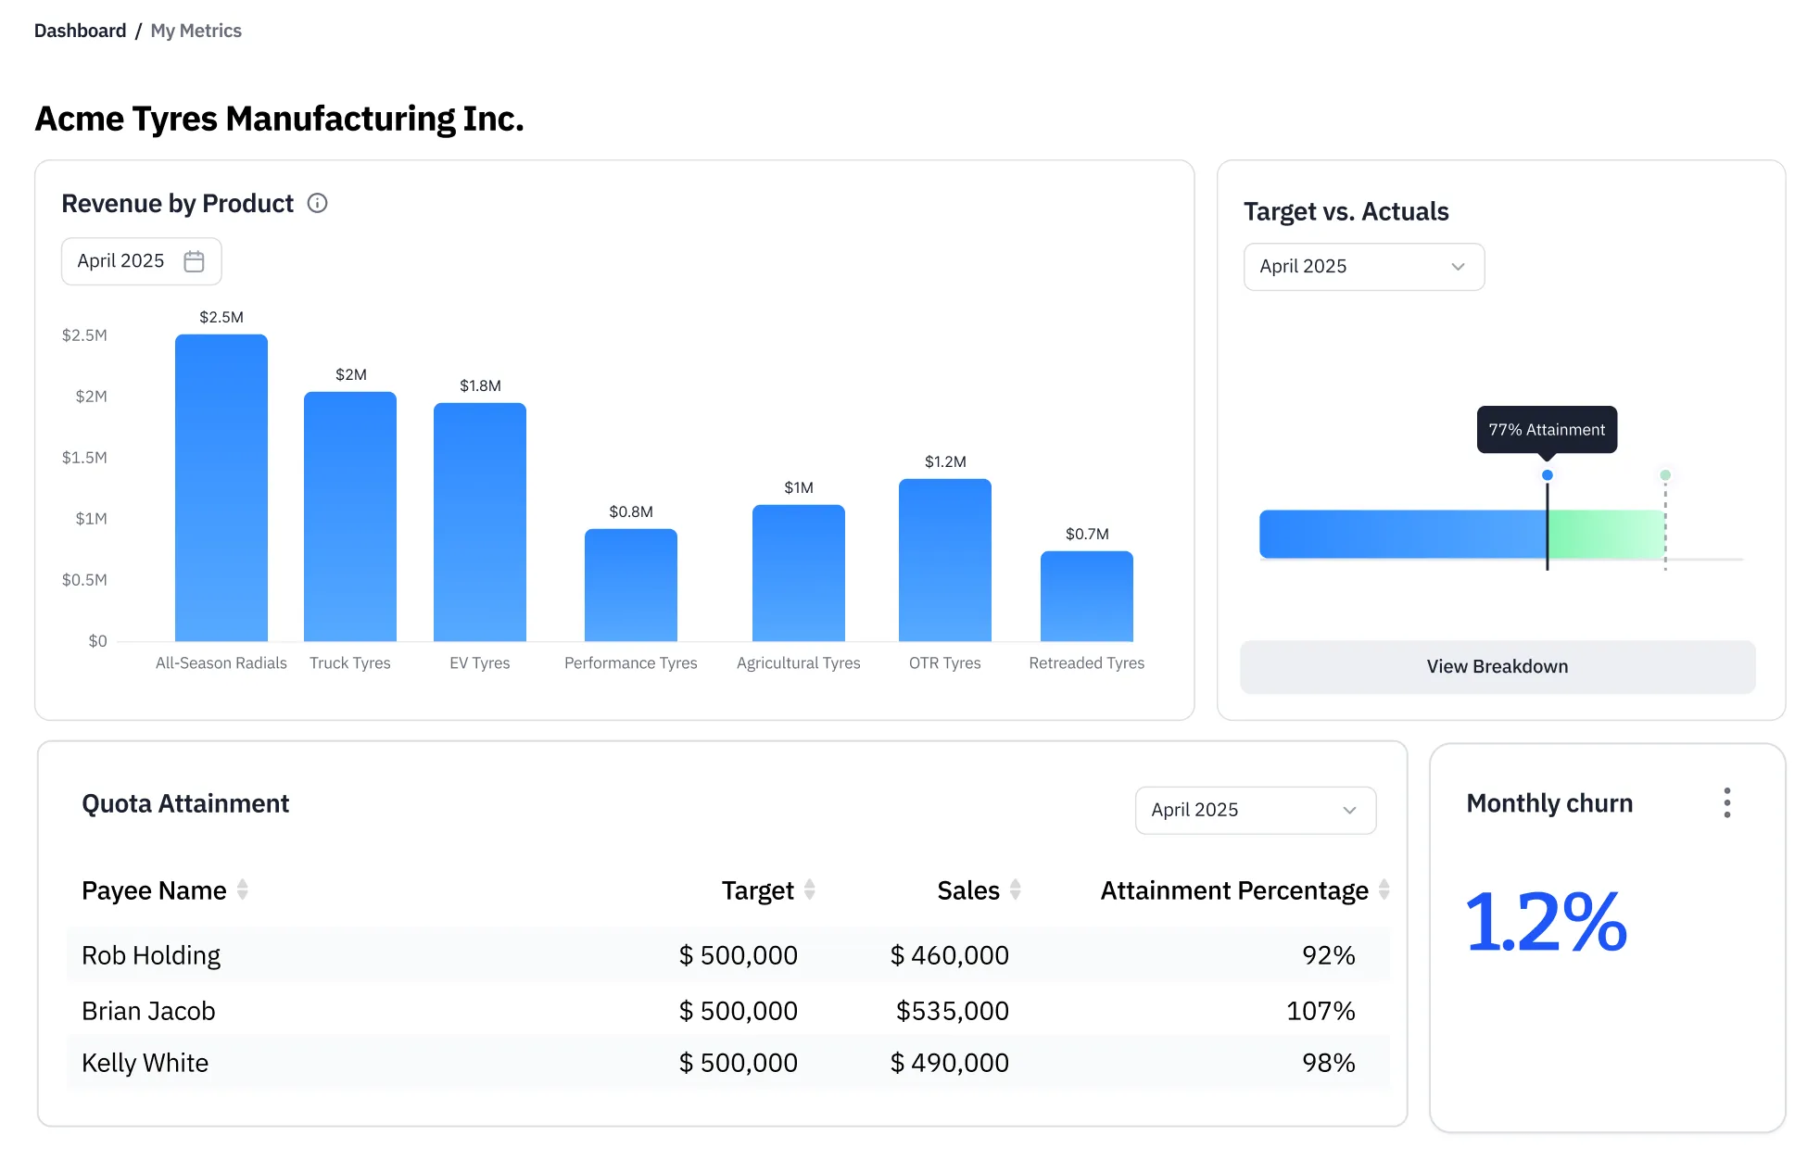Click the Truck Tyres bar
The image size is (1820, 1173).
(x=350, y=516)
